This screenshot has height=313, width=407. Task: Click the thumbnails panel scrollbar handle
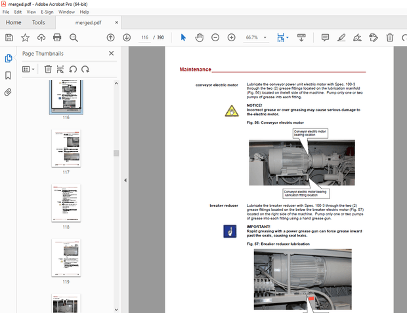pyautogui.click(x=116, y=153)
